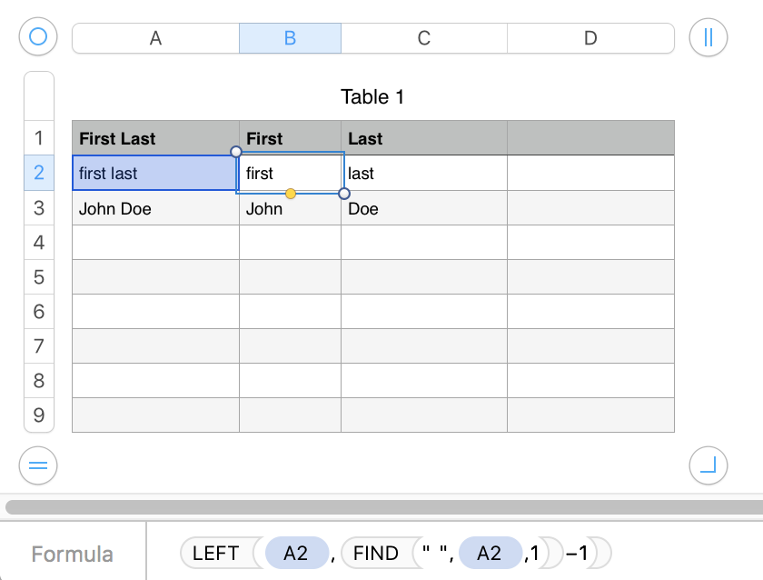Viewport: 763px width, 580px height.
Task: Select column A header
Action: (155, 38)
